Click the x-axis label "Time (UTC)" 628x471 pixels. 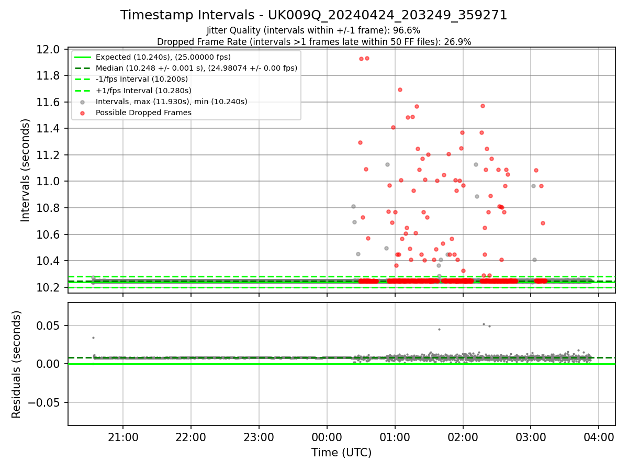(341, 453)
